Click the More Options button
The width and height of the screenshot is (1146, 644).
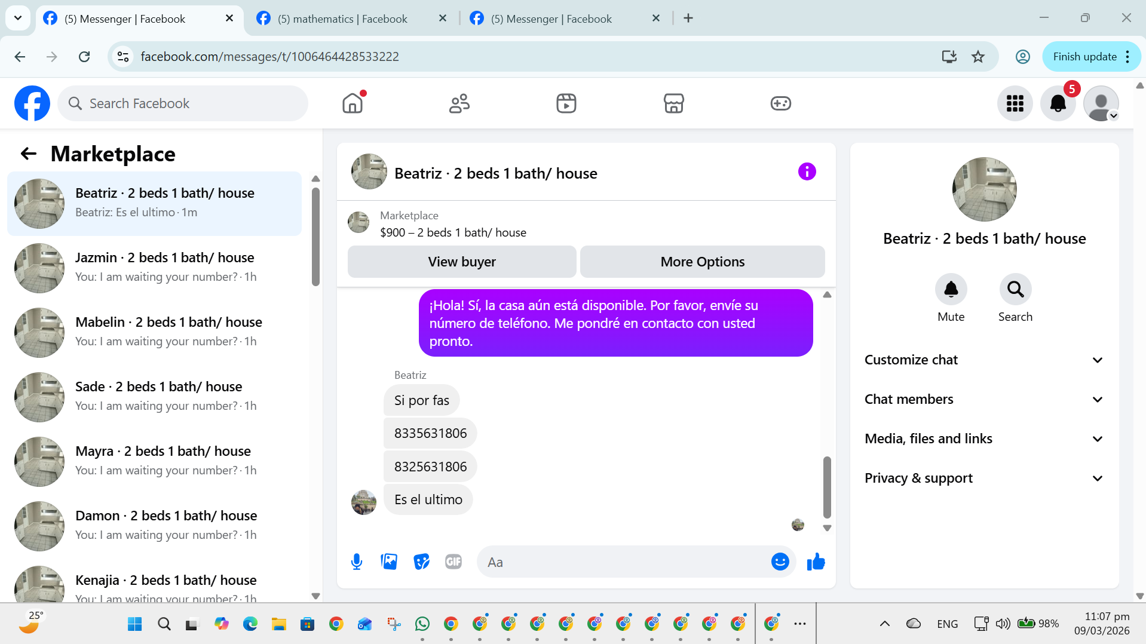click(703, 262)
